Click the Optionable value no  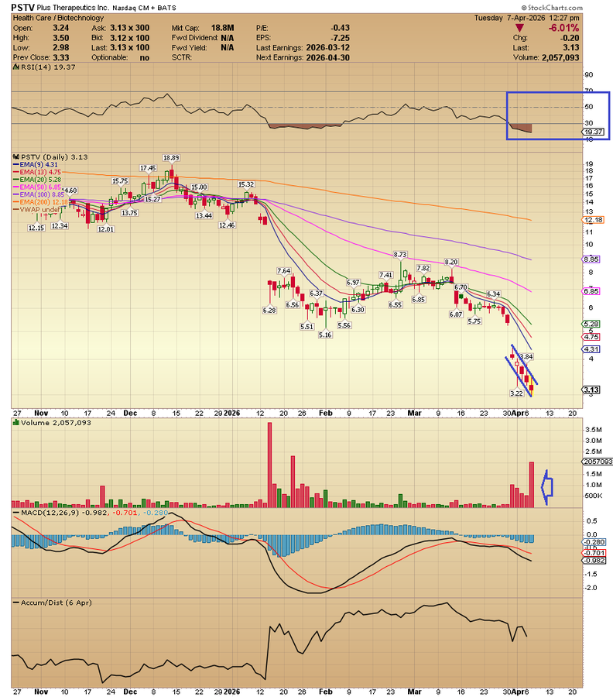(145, 58)
